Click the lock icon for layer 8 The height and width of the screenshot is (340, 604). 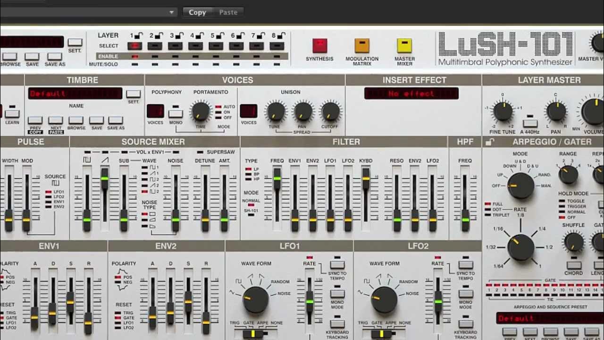(281, 35)
